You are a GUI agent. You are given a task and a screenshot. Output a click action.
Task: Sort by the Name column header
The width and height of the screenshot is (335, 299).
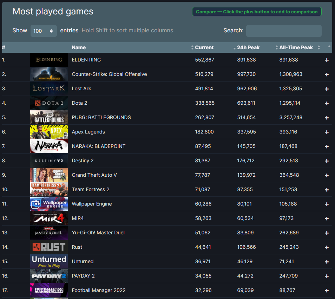pyautogui.click(x=79, y=47)
